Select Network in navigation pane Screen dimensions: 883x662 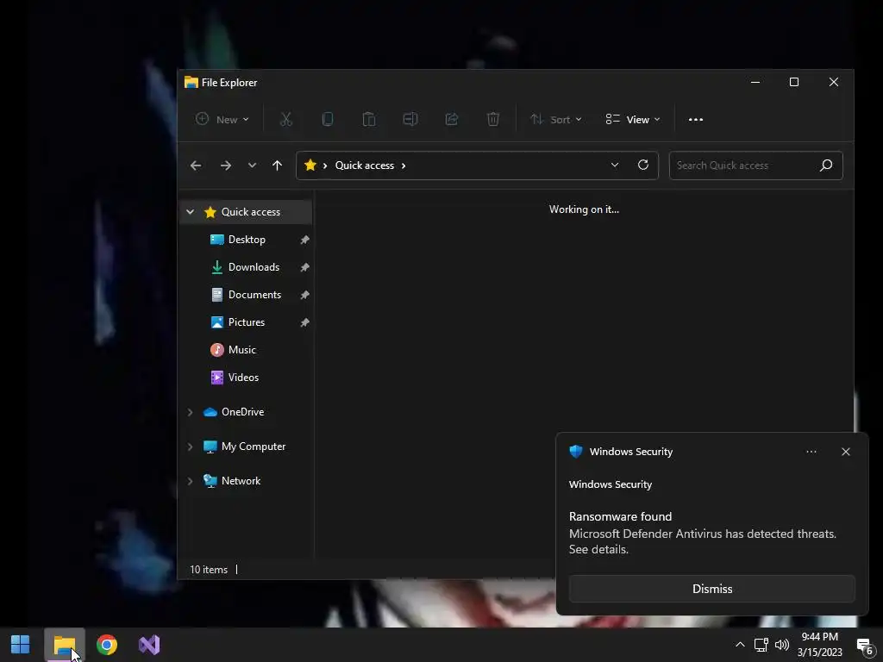click(x=241, y=481)
